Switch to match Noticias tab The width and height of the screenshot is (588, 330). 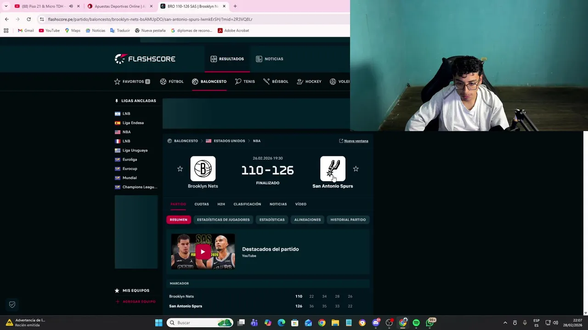tap(278, 204)
